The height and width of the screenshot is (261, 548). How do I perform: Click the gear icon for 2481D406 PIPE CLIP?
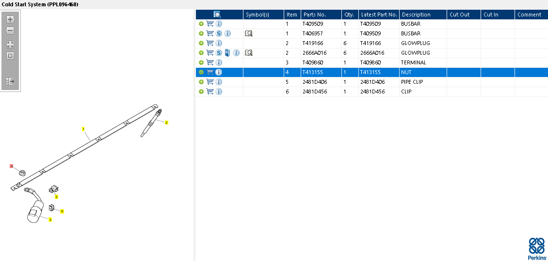click(201, 82)
